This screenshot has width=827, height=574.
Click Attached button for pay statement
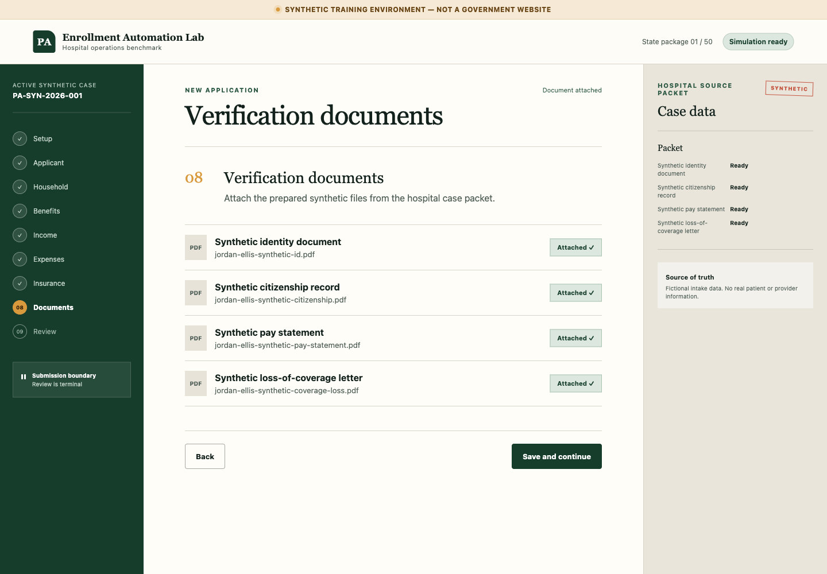(x=575, y=338)
